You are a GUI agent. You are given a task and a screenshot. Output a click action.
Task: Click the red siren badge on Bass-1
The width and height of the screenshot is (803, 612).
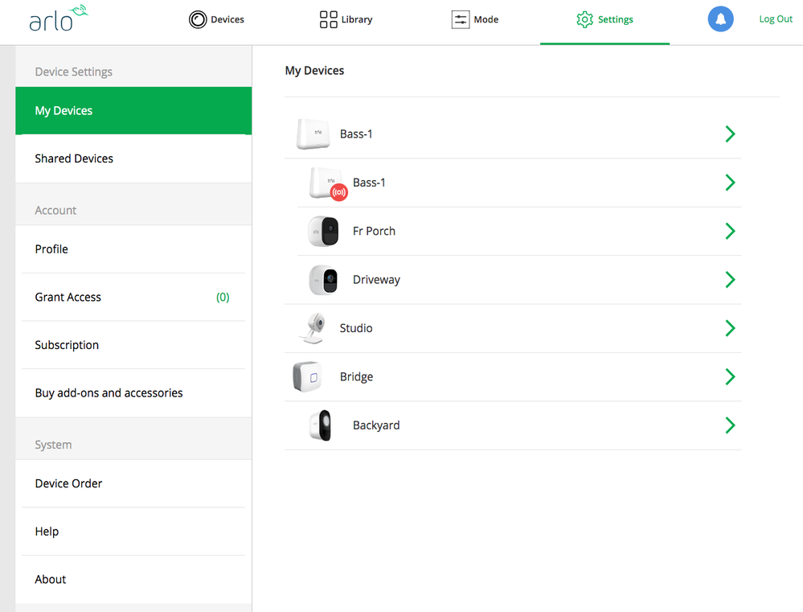coord(338,192)
